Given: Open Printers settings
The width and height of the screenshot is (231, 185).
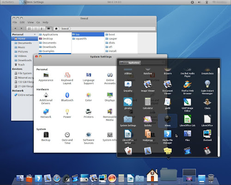Looking at the screenshot, I should pyautogui.click(x=89, y=114).
